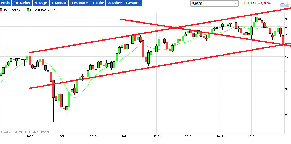Image resolution: width=291 pixels, height=144 pixels.
Task: Show the 5 Tage chart range
Action: (x=41, y=3)
